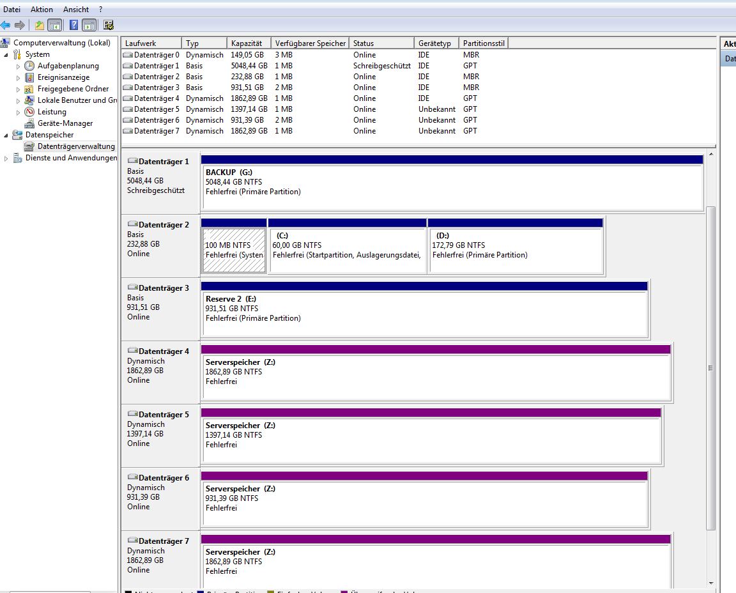Collapse the Datenspeicher tree node
The image size is (736, 593).
coord(6,135)
